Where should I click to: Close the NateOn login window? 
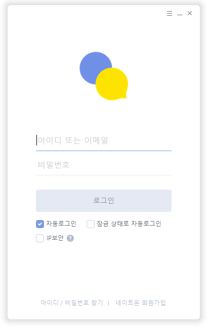pos(191,13)
